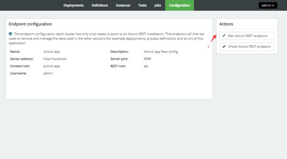Click the 'REST root:' label
The height and width of the screenshot is (159, 287).
click(x=118, y=66)
